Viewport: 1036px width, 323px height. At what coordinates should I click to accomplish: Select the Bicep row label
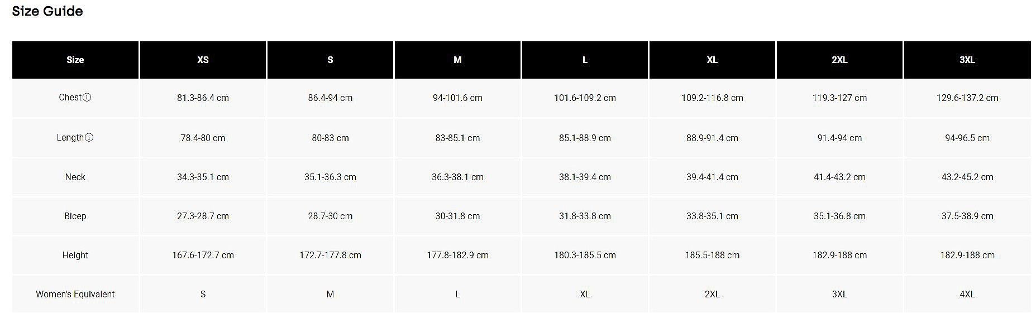point(75,216)
